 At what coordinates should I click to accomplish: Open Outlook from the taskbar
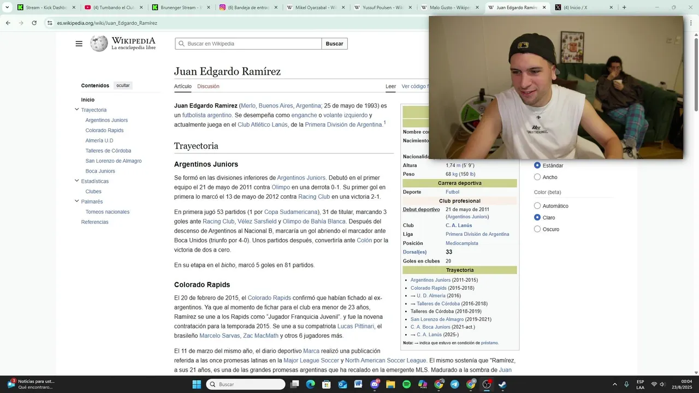342,384
